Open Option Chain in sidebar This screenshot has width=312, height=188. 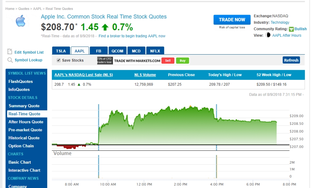[21, 146]
